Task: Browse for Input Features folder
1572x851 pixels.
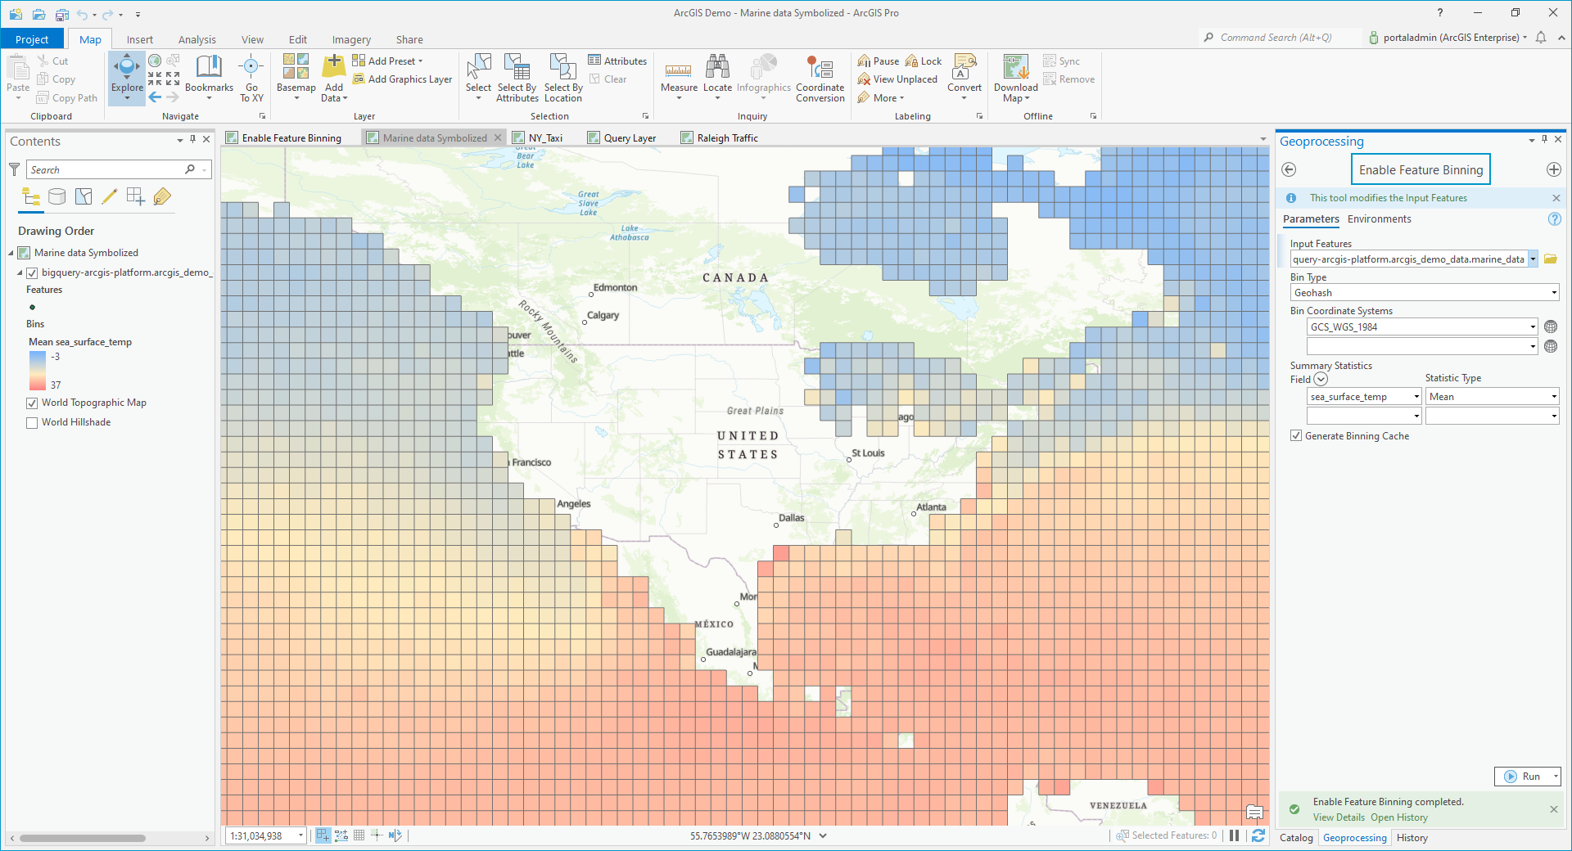Action: click(x=1550, y=259)
